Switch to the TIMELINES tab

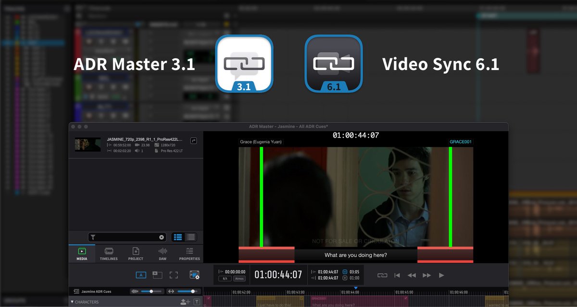(108, 253)
